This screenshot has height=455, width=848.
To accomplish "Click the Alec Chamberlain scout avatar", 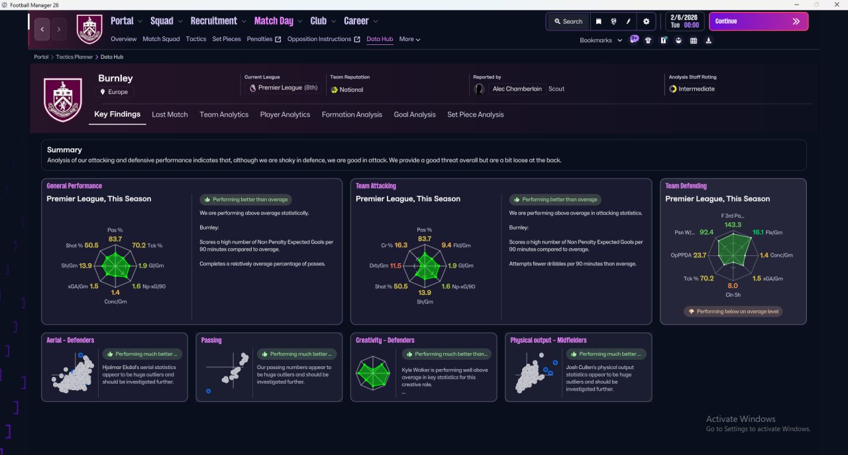I will [x=480, y=89].
